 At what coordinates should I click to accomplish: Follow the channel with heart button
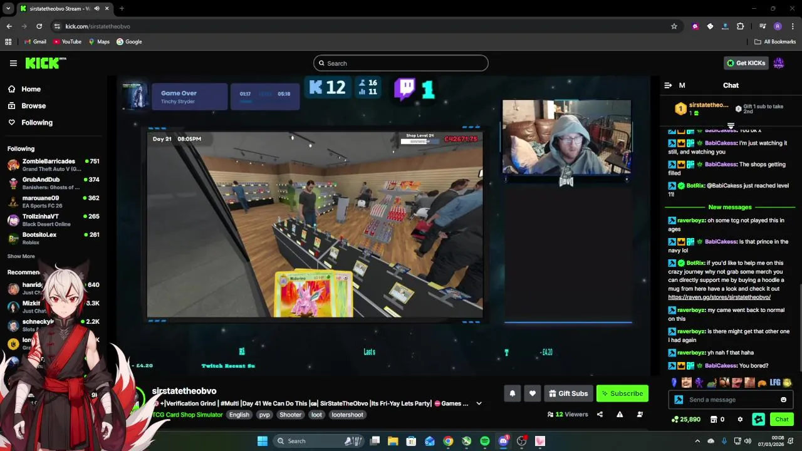533,393
